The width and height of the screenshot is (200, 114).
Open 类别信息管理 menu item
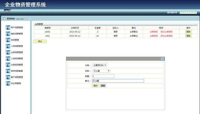[17, 34]
